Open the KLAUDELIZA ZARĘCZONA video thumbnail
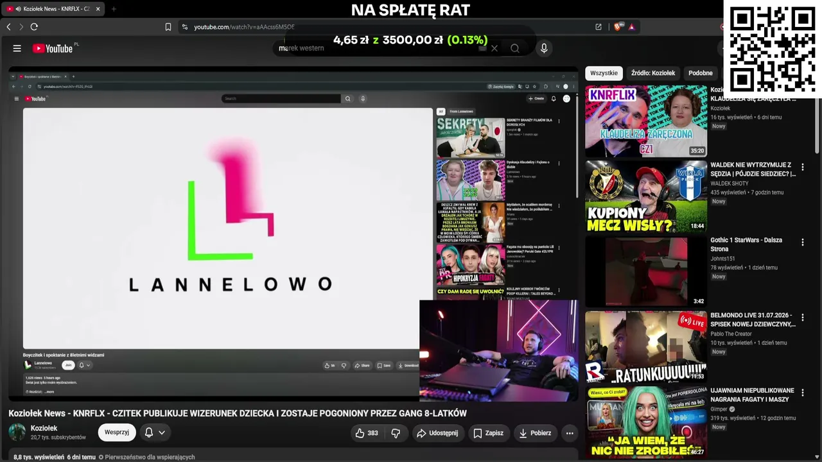This screenshot has height=462, width=822. tap(646, 122)
